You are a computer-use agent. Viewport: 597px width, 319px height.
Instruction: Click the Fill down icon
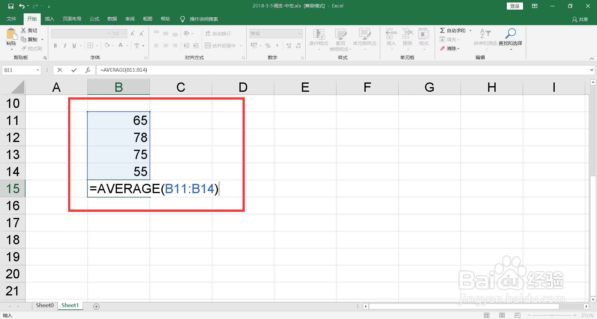442,39
